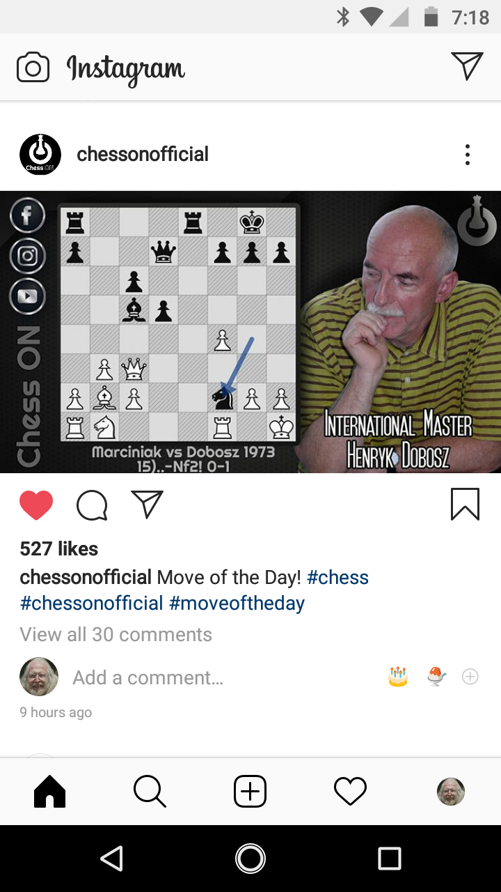The height and width of the screenshot is (892, 501).
Task: Open the #moveoftheday hashtag
Action: click(237, 603)
